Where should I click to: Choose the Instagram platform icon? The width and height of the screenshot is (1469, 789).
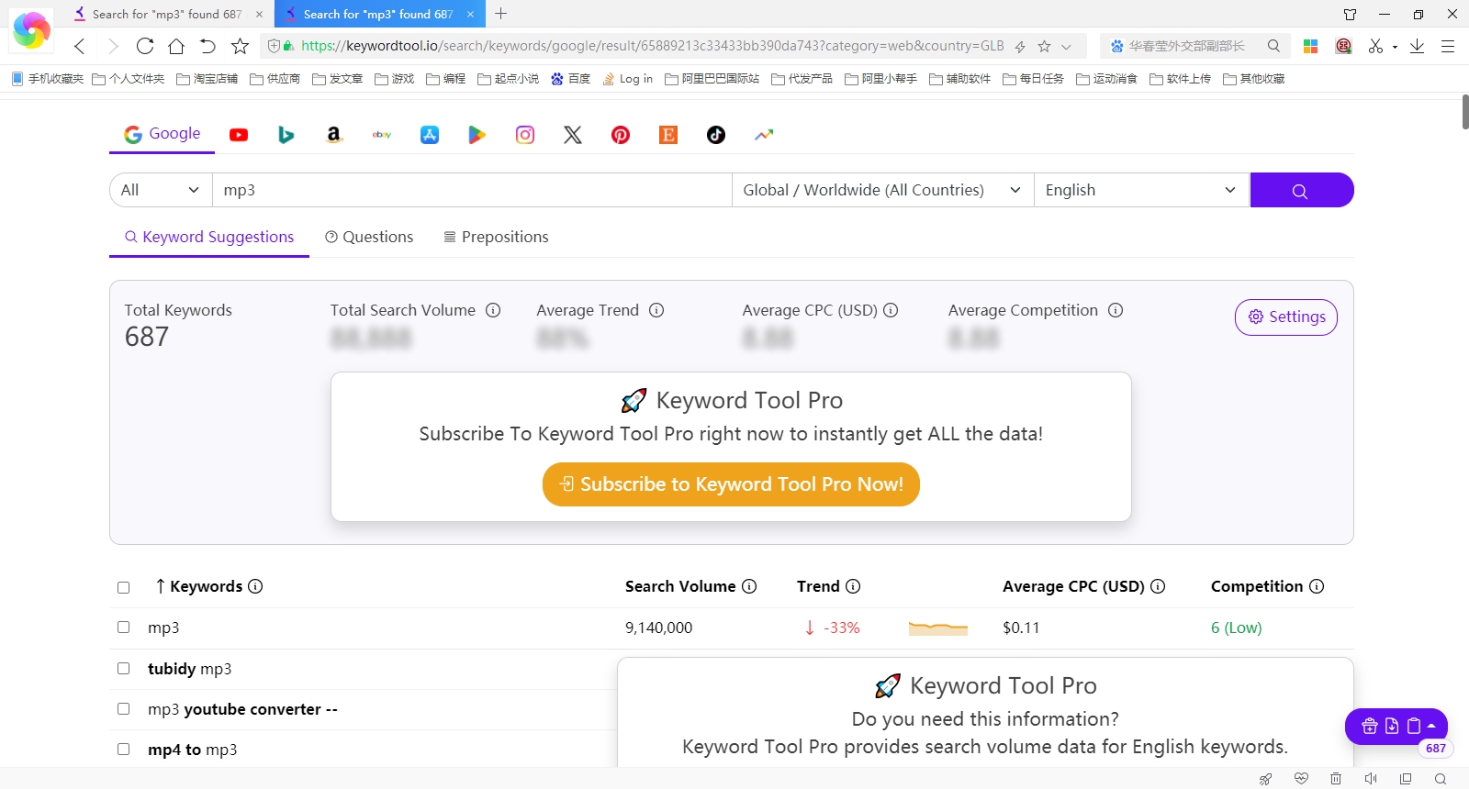[525, 135]
